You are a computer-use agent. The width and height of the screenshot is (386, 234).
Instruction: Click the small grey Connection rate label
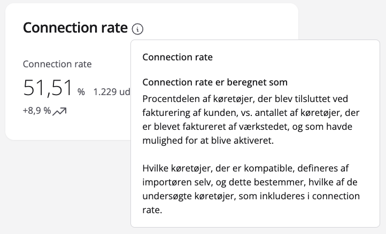pyautogui.click(x=57, y=64)
